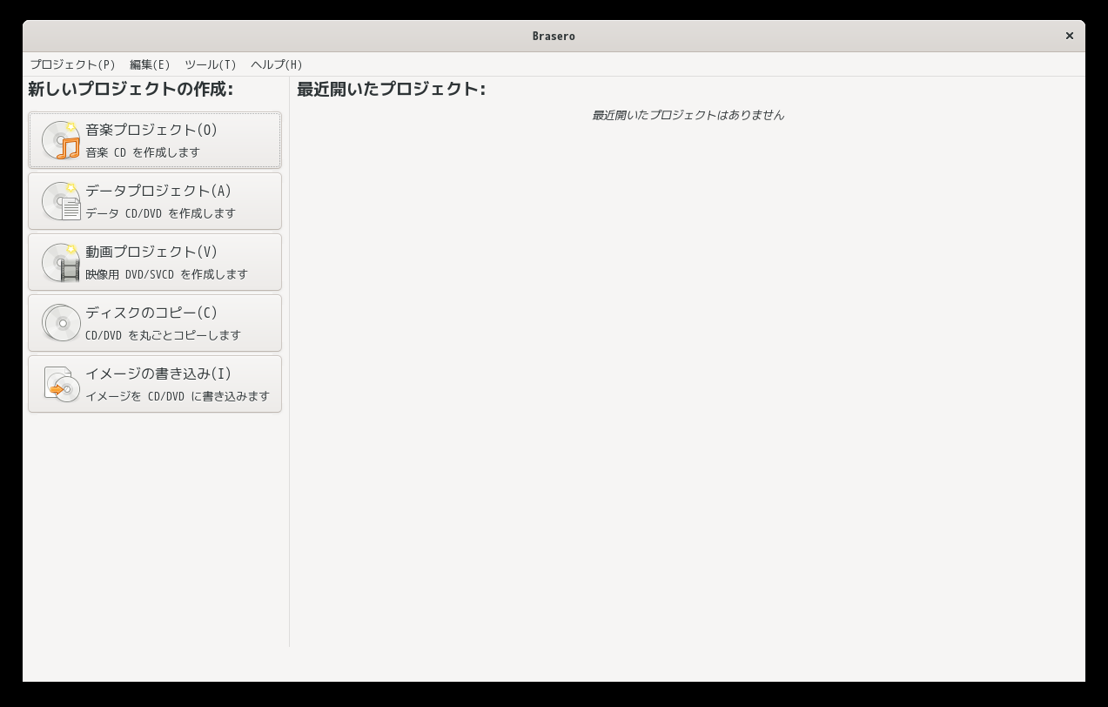Click the 最近開いたプロジェクトはありません message
This screenshot has height=707, width=1108.
[x=688, y=115]
